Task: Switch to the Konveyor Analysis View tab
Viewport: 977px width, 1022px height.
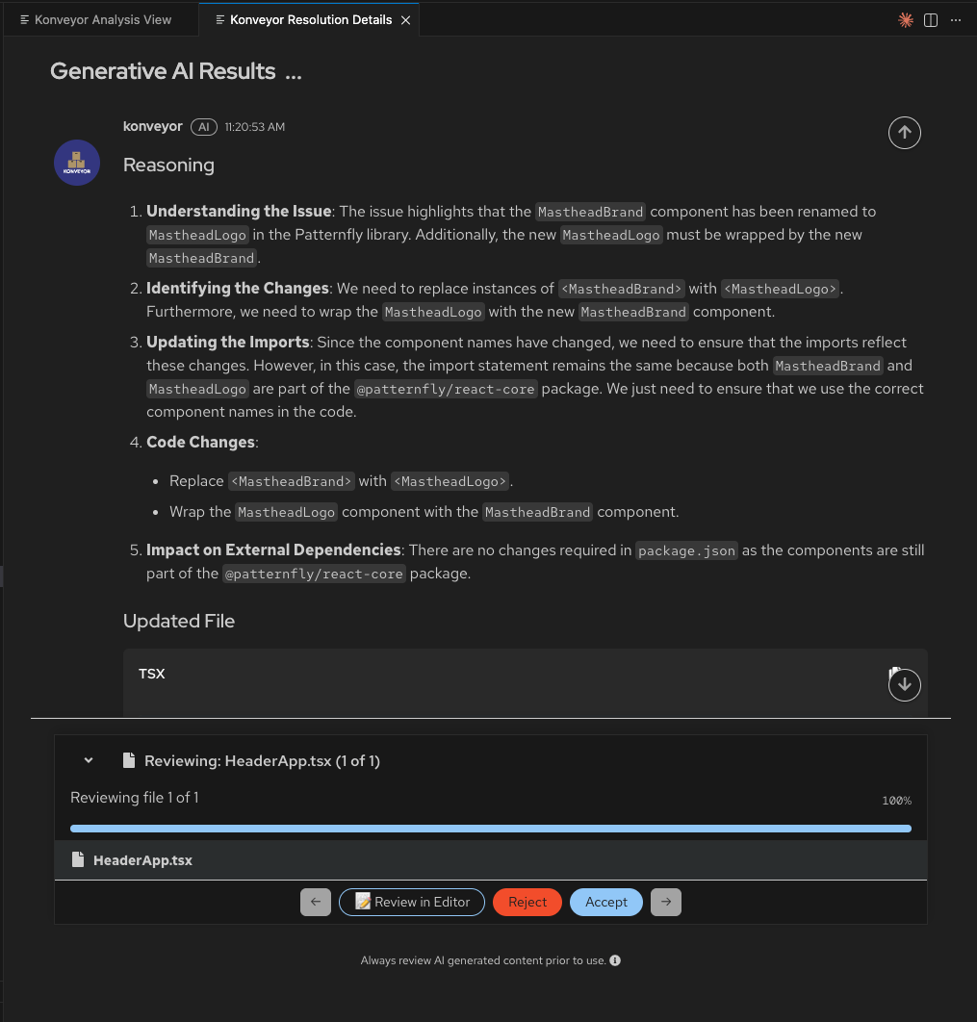Action: [96, 19]
